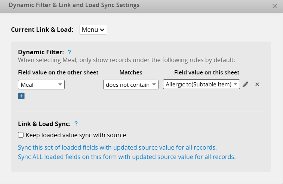283x184 pixels.
Task: Sync ALL loaded fields on this form
Action: click(x=127, y=157)
